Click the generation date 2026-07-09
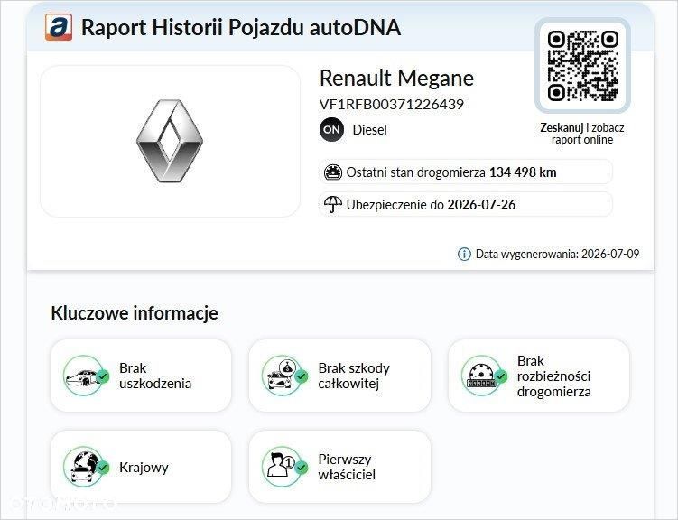Image resolution: width=678 pixels, height=520 pixels. pos(610,254)
